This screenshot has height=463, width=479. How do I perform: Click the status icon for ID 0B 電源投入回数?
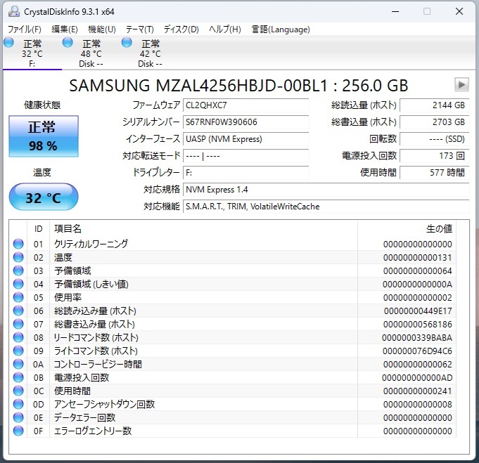pyautogui.click(x=18, y=377)
